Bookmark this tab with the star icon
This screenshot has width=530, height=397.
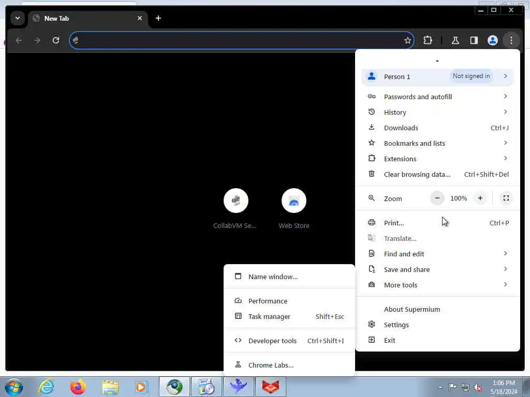click(408, 40)
